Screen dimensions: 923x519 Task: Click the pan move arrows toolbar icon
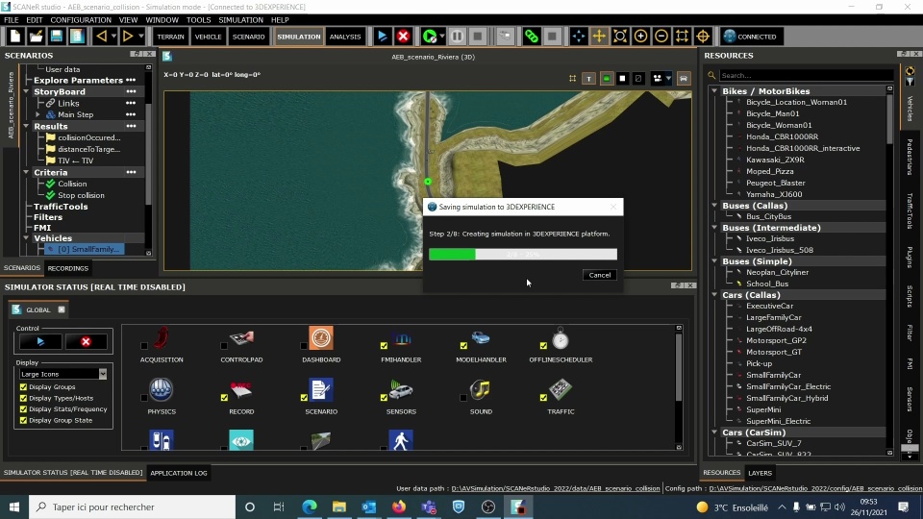point(598,37)
